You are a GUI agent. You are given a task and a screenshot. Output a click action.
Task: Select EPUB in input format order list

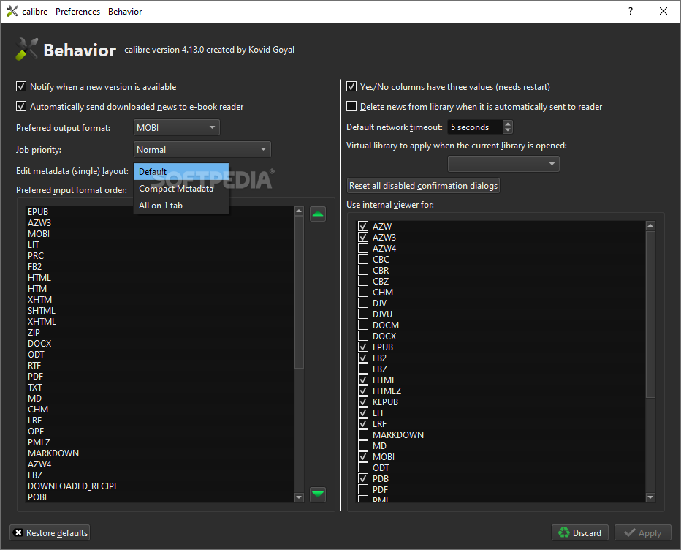coord(159,212)
